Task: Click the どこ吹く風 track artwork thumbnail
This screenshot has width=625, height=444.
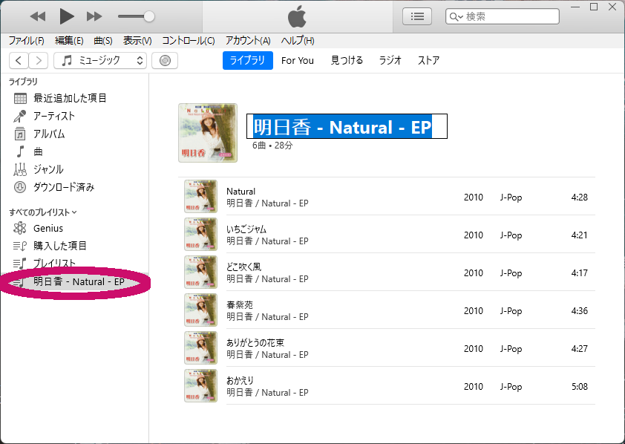Action: pyautogui.click(x=200, y=272)
